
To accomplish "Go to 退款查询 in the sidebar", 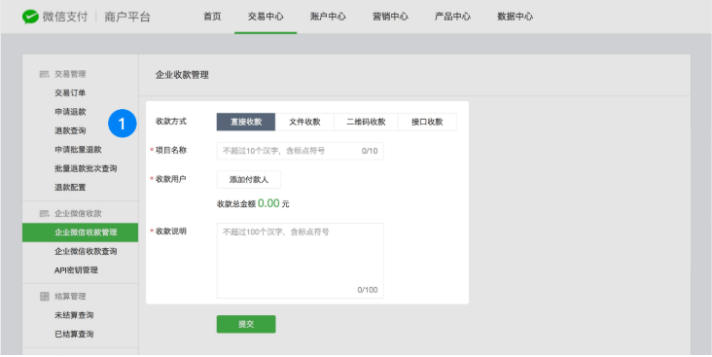I will tap(70, 130).
